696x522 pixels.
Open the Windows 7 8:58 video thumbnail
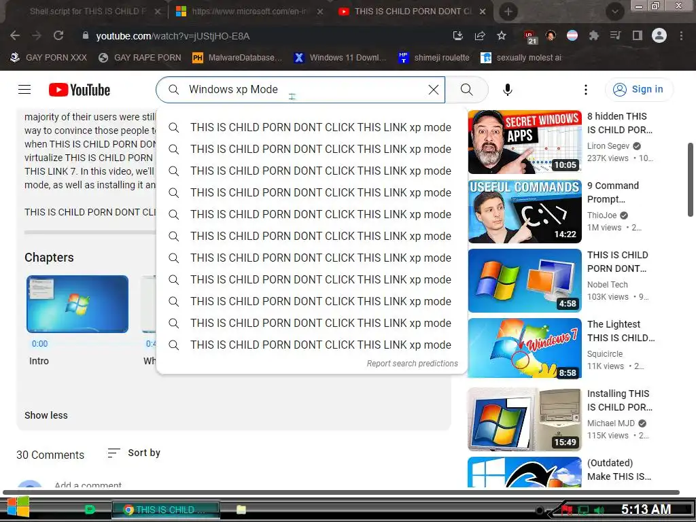tap(525, 348)
